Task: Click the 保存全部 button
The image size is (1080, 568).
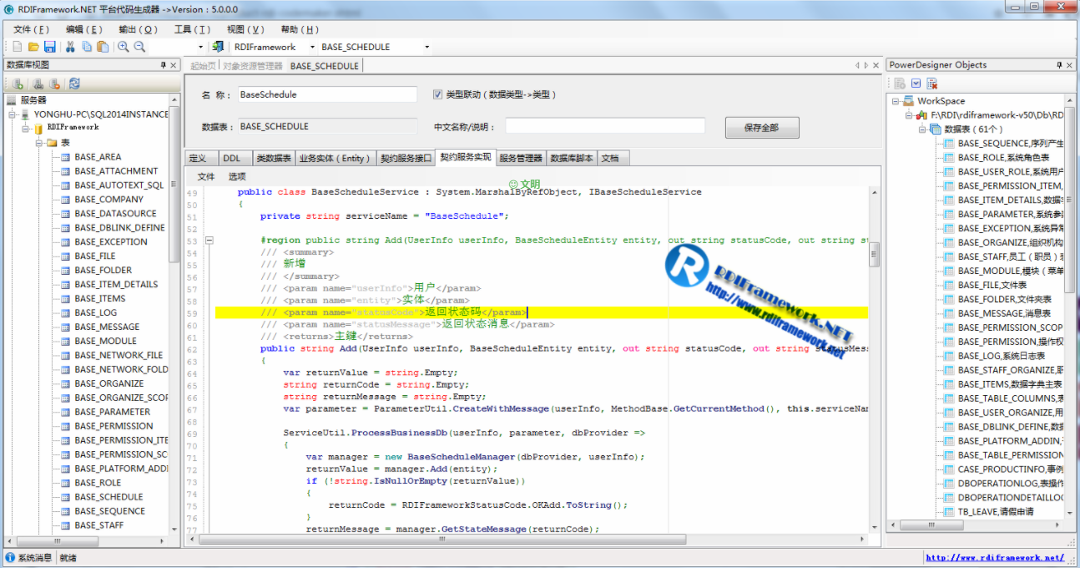Action: pos(760,128)
